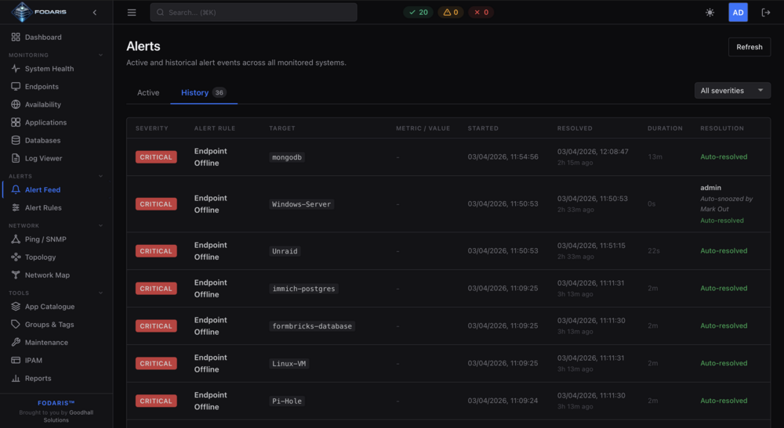784x428 pixels.
Task: Click the logout icon at top right
Action: (x=765, y=13)
